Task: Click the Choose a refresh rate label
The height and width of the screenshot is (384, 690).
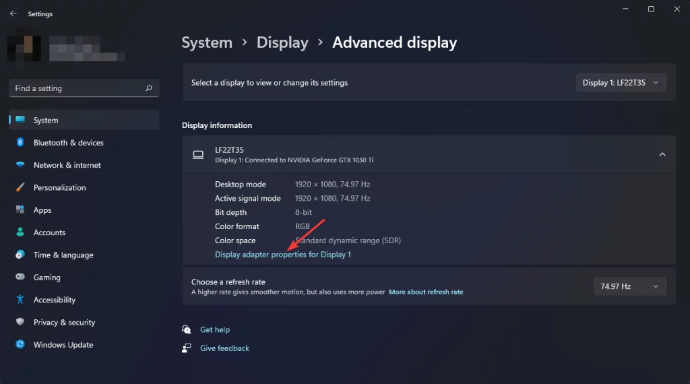Action: click(228, 282)
